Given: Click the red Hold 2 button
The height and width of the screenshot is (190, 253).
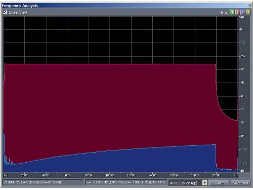Looking at the screenshot, I should (237, 12).
